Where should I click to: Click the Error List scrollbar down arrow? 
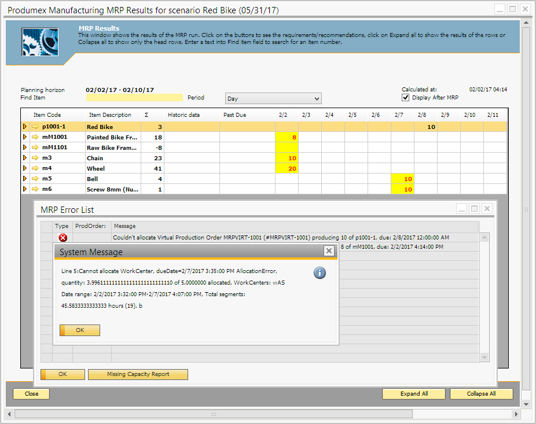[484, 357]
